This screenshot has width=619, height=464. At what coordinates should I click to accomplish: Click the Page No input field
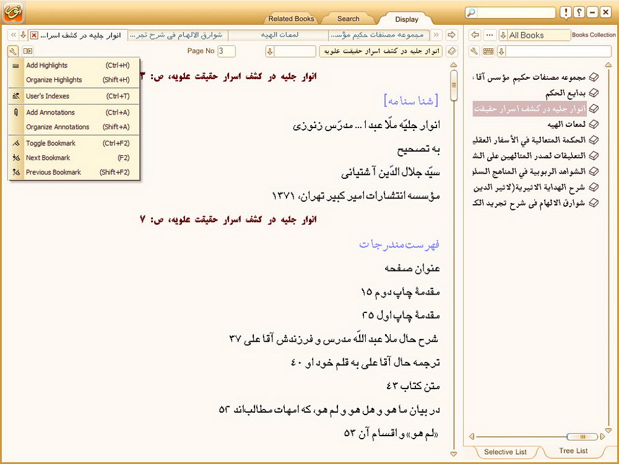226,51
